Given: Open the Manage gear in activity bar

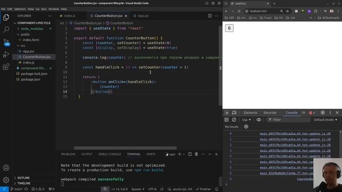Looking at the screenshot, I should (6, 180).
